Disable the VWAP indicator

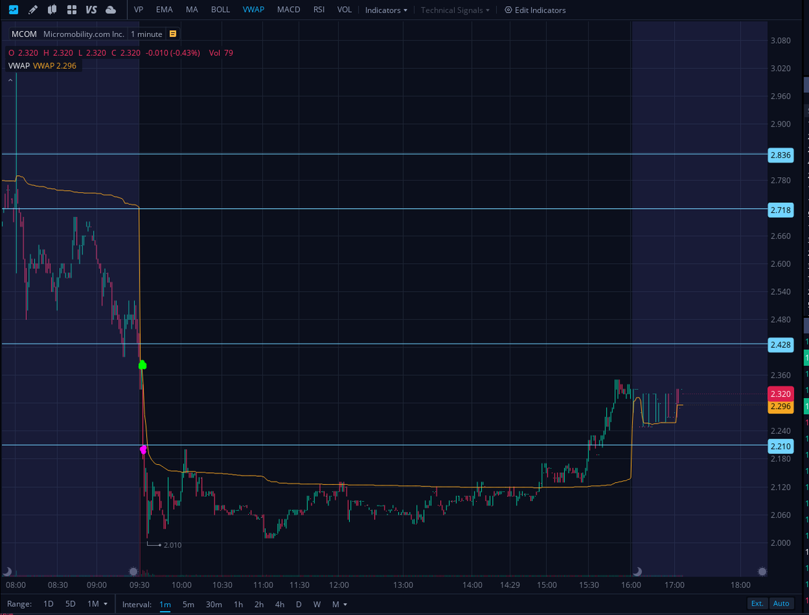tap(253, 10)
